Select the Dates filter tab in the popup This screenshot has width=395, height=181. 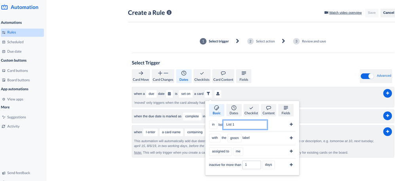coord(234,110)
